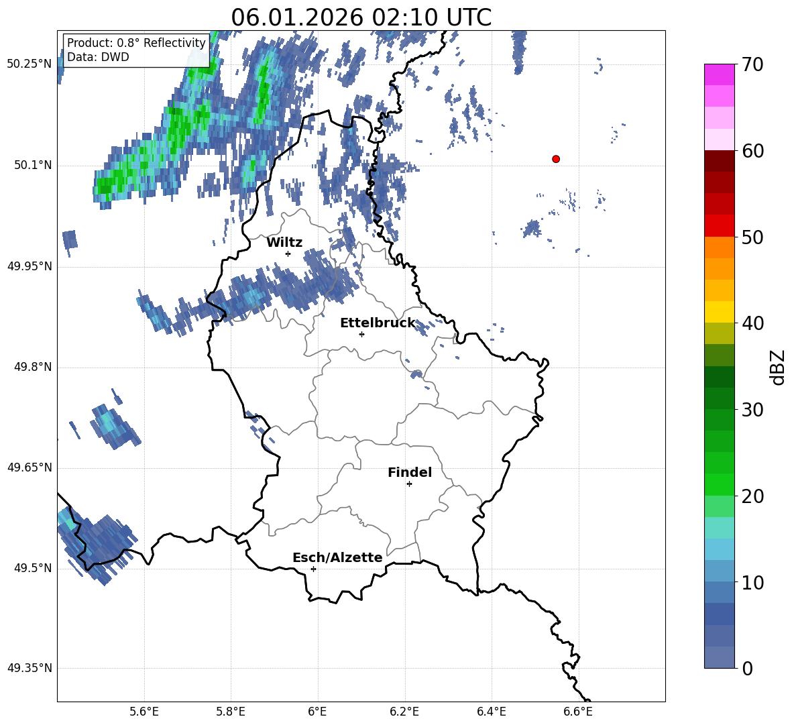
Task: Click the 20 tick on colorbar
Action: [x=752, y=496]
